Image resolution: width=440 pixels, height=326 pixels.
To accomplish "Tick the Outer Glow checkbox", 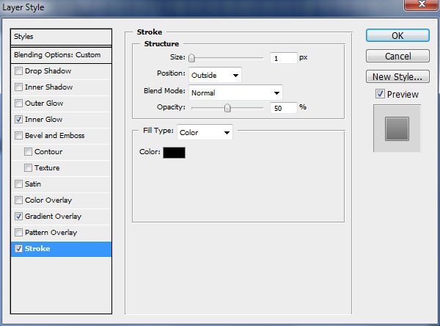I will [x=18, y=103].
